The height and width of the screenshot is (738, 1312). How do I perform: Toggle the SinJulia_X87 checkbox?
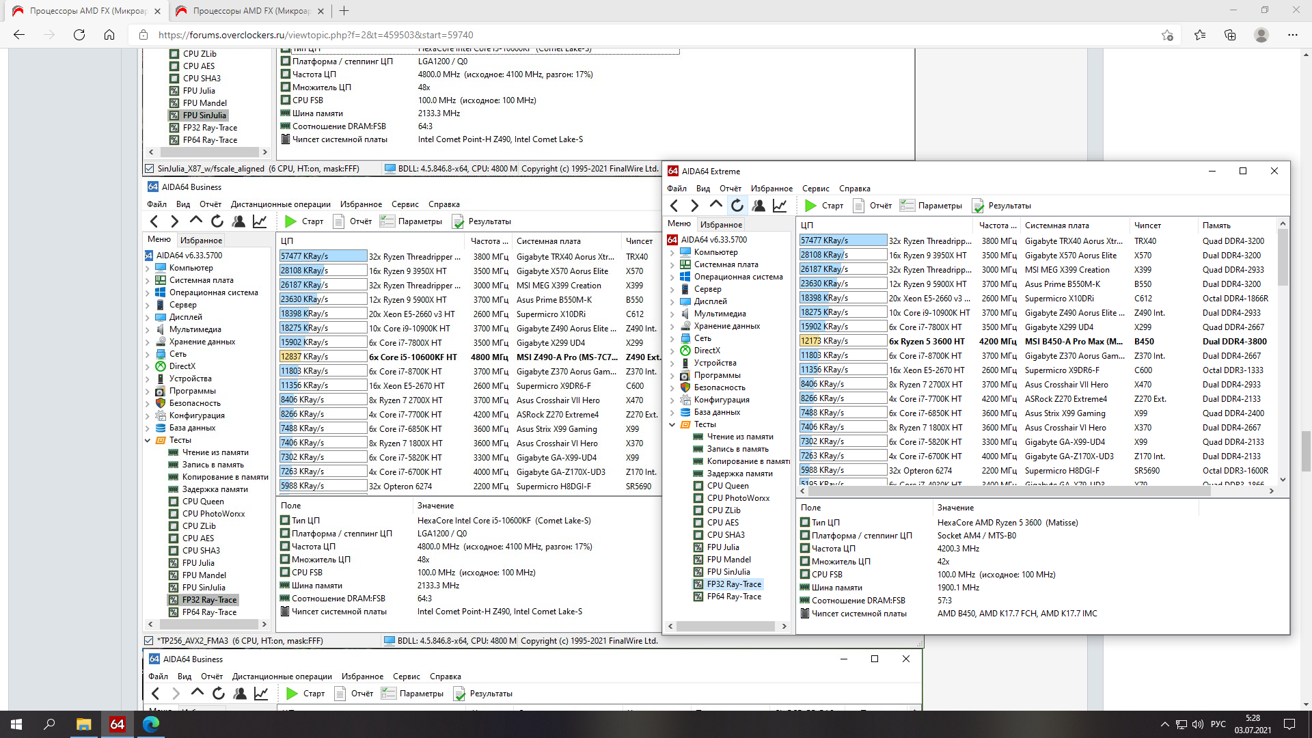pyautogui.click(x=149, y=169)
